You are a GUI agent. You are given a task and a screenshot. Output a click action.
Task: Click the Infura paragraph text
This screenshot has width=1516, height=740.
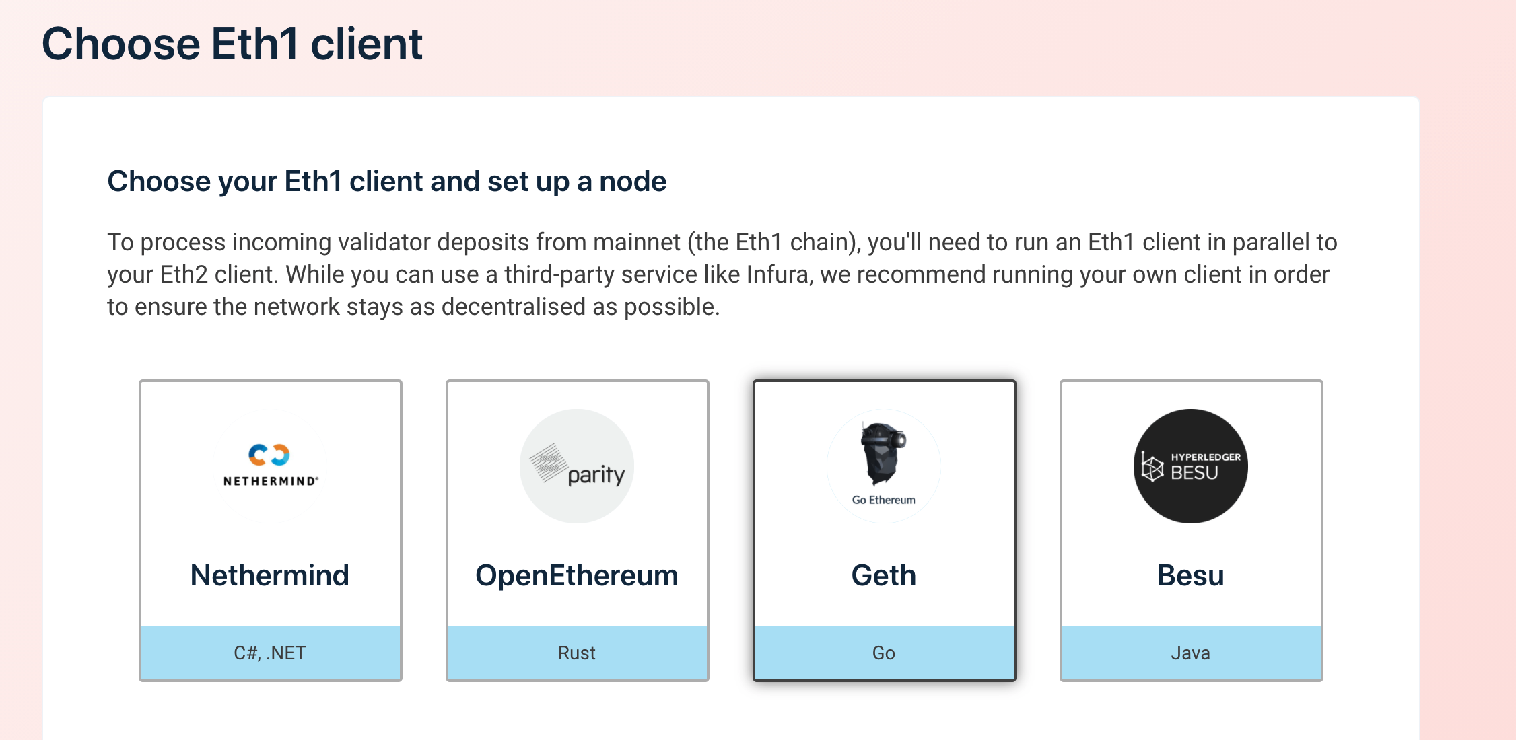click(x=722, y=274)
